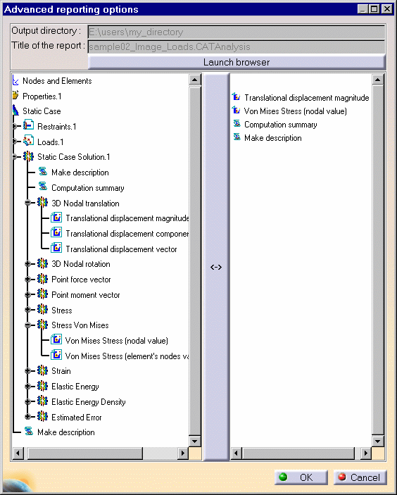The width and height of the screenshot is (397, 495).
Task: Click the Nodes and Elements icon
Action: [x=15, y=80]
